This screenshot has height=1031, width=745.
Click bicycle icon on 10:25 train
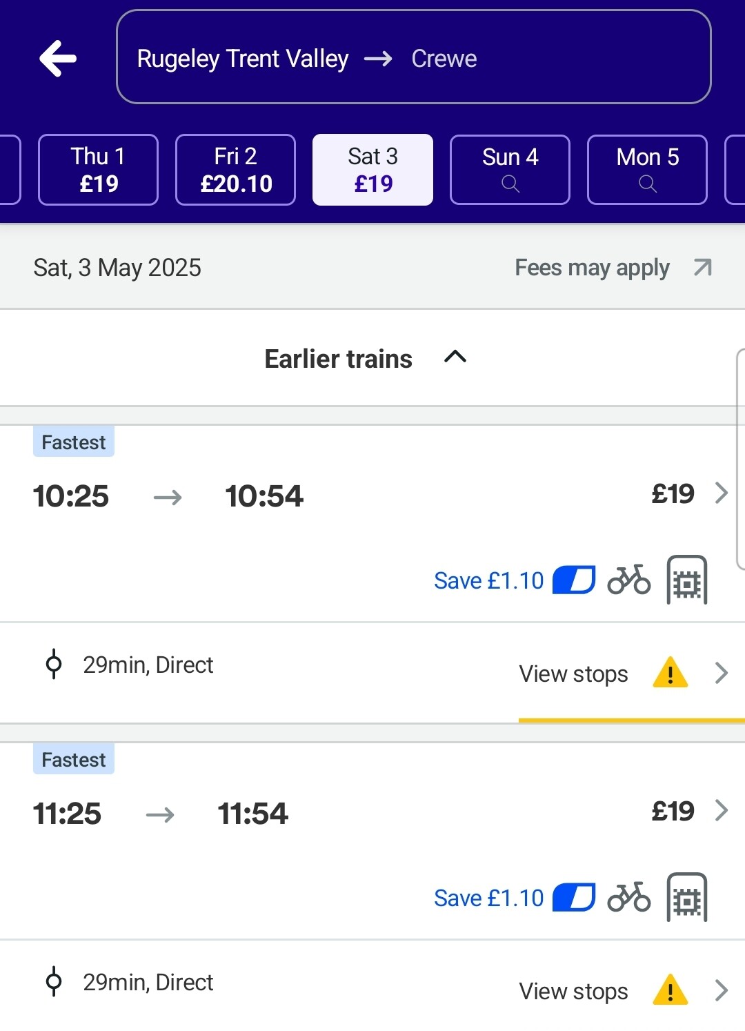[628, 580]
